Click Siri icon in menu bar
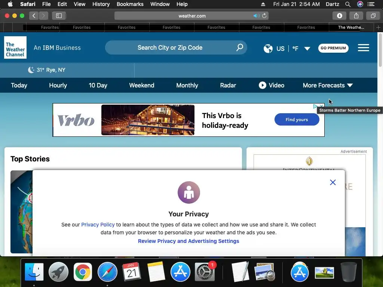This screenshot has width=383, height=287. point(360,4)
